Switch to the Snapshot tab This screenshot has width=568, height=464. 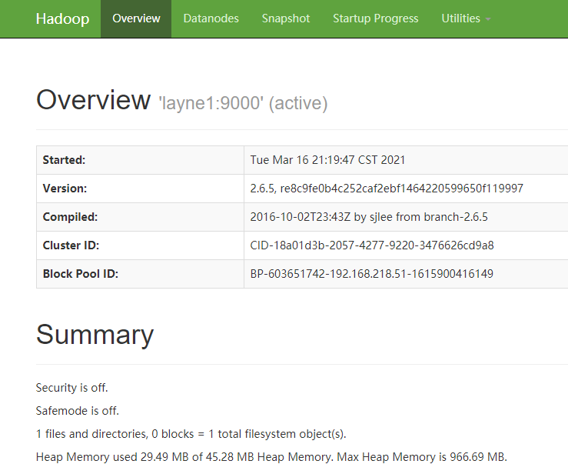coord(286,18)
